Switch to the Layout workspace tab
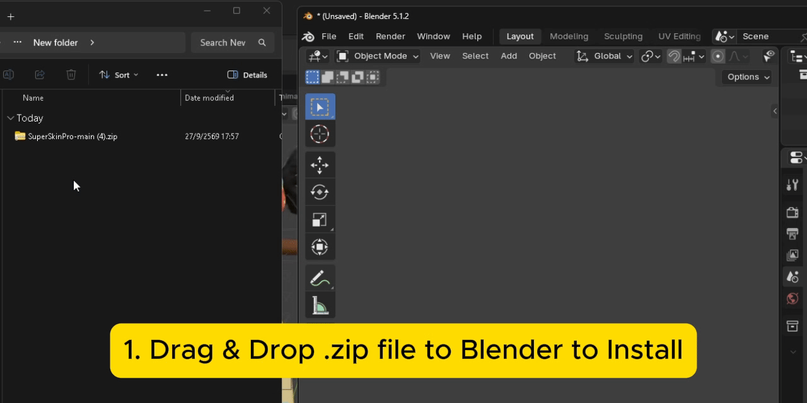The image size is (807, 403). coord(520,37)
